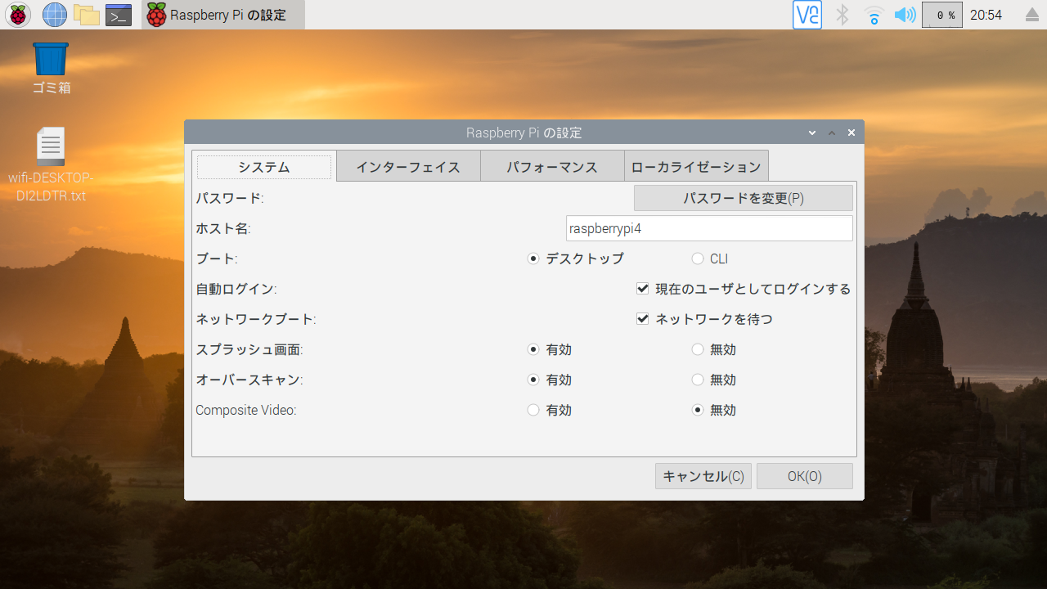
Task: Switch to the インターフェイス tab
Action: coord(408,167)
